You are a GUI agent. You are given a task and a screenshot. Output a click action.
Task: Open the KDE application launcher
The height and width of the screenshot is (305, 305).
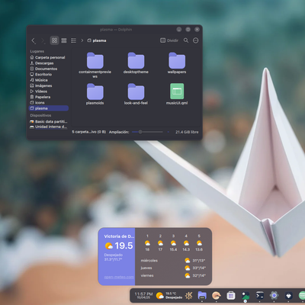(x=189, y=296)
